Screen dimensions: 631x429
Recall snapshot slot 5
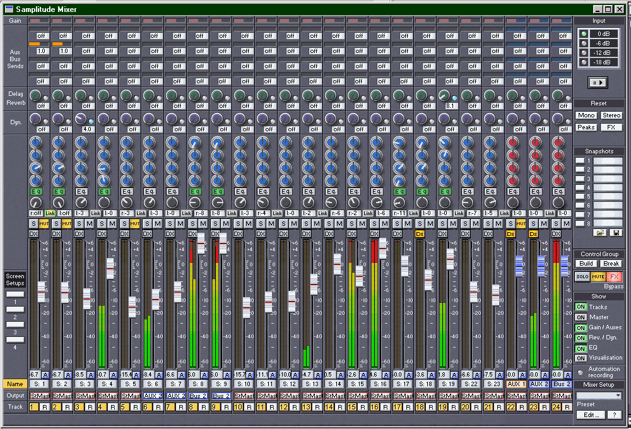coord(580,196)
